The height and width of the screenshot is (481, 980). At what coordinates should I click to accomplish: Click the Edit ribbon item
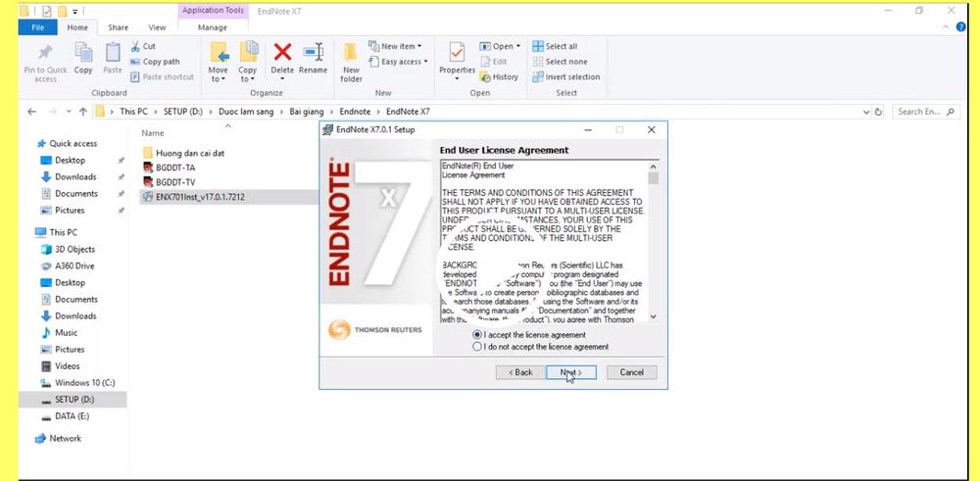click(494, 62)
